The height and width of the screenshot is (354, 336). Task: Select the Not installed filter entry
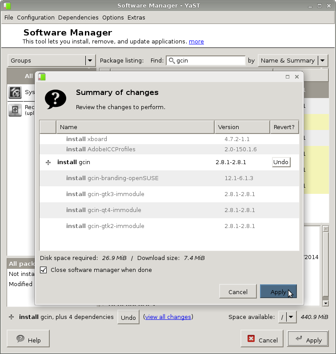click(22, 274)
